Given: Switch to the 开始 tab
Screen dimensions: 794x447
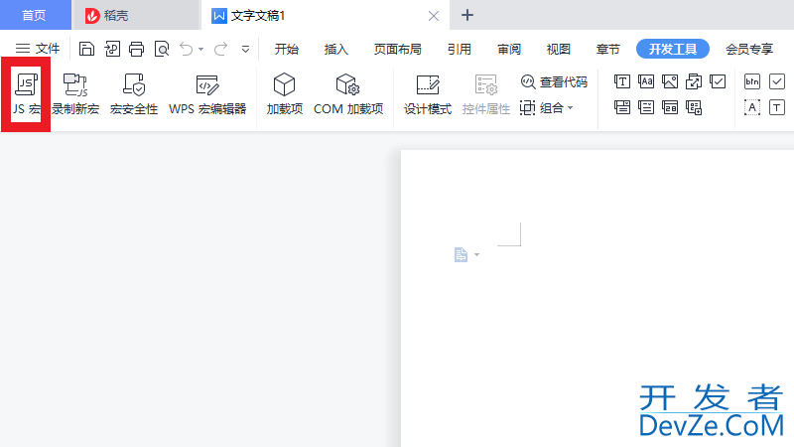Looking at the screenshot, I should click(286, 49).
